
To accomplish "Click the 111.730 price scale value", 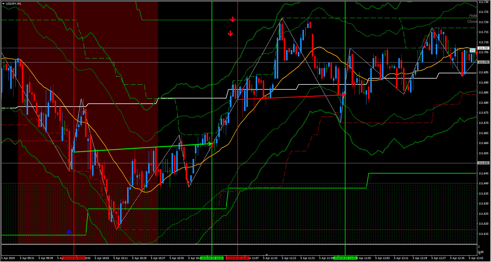I will [483, 2].
